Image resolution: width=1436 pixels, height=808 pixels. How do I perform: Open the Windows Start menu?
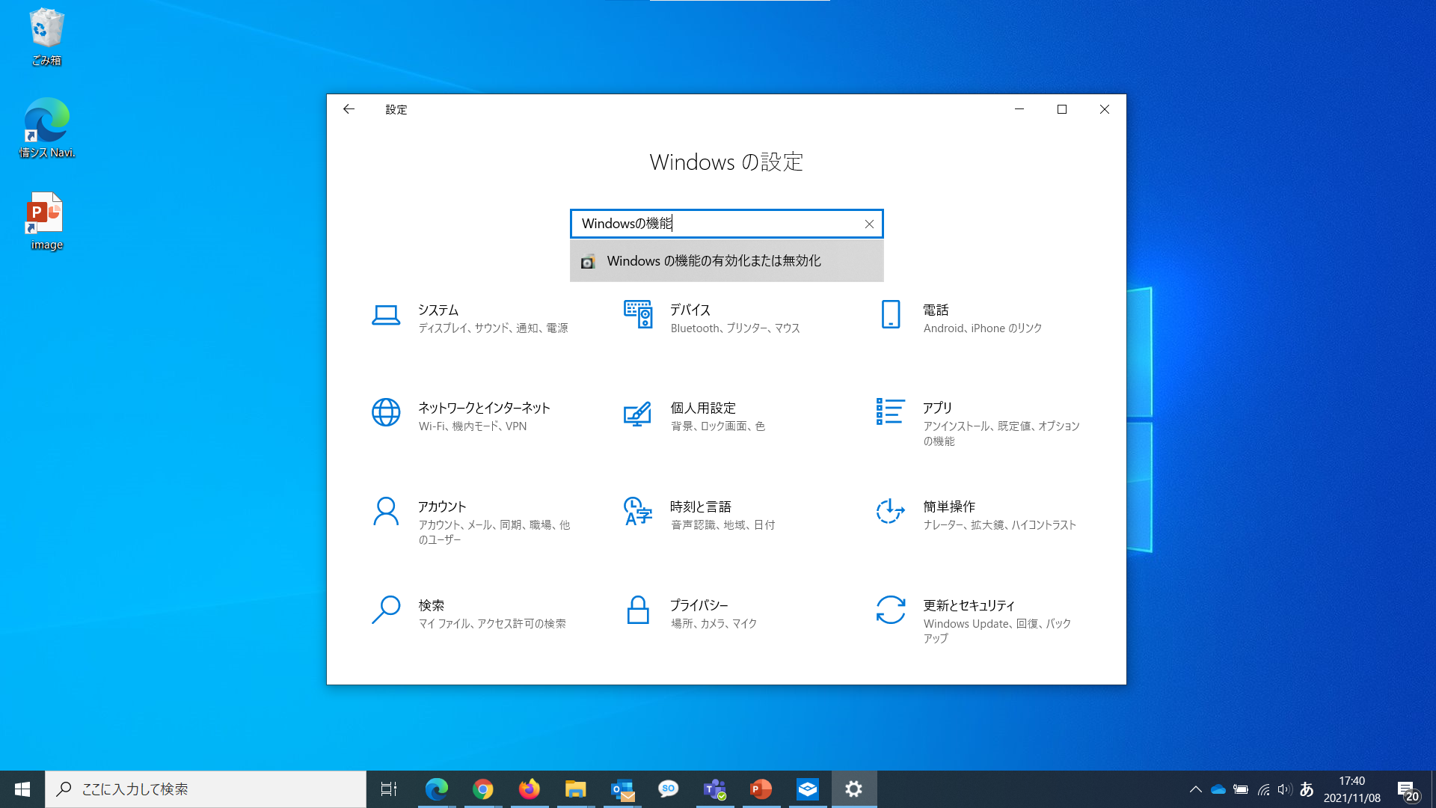coord(22,789)
